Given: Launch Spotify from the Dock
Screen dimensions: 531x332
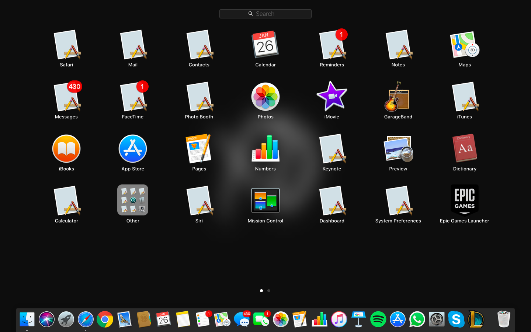Looking at the screenshot, I should (x=378, y=319).
